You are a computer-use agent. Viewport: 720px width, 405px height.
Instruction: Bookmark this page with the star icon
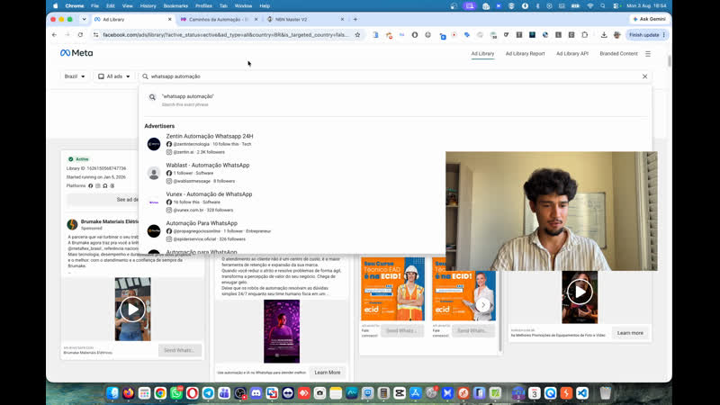click(x=357, y=35)
